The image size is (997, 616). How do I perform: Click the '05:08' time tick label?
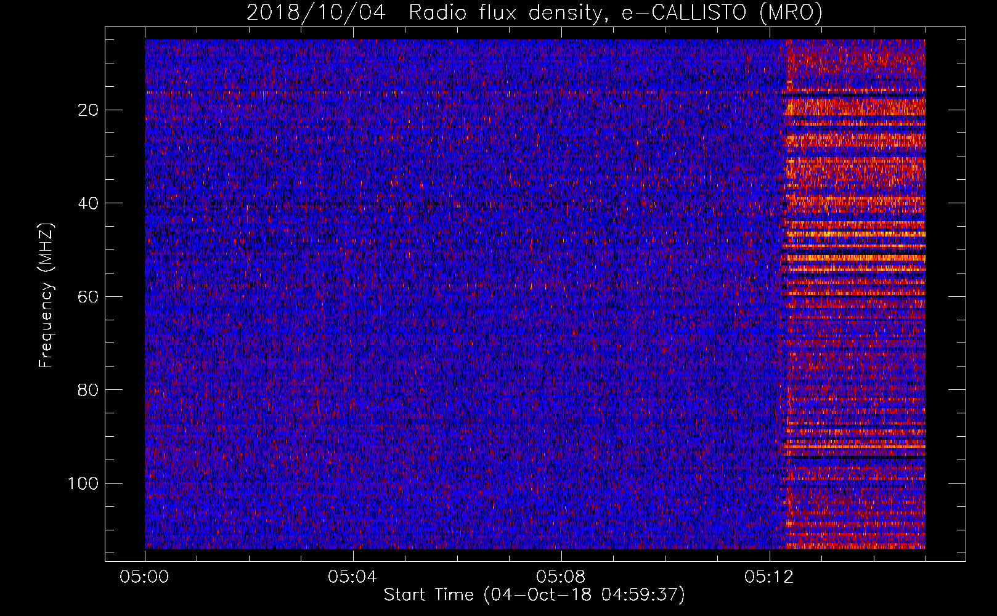[x=561, y=577]
